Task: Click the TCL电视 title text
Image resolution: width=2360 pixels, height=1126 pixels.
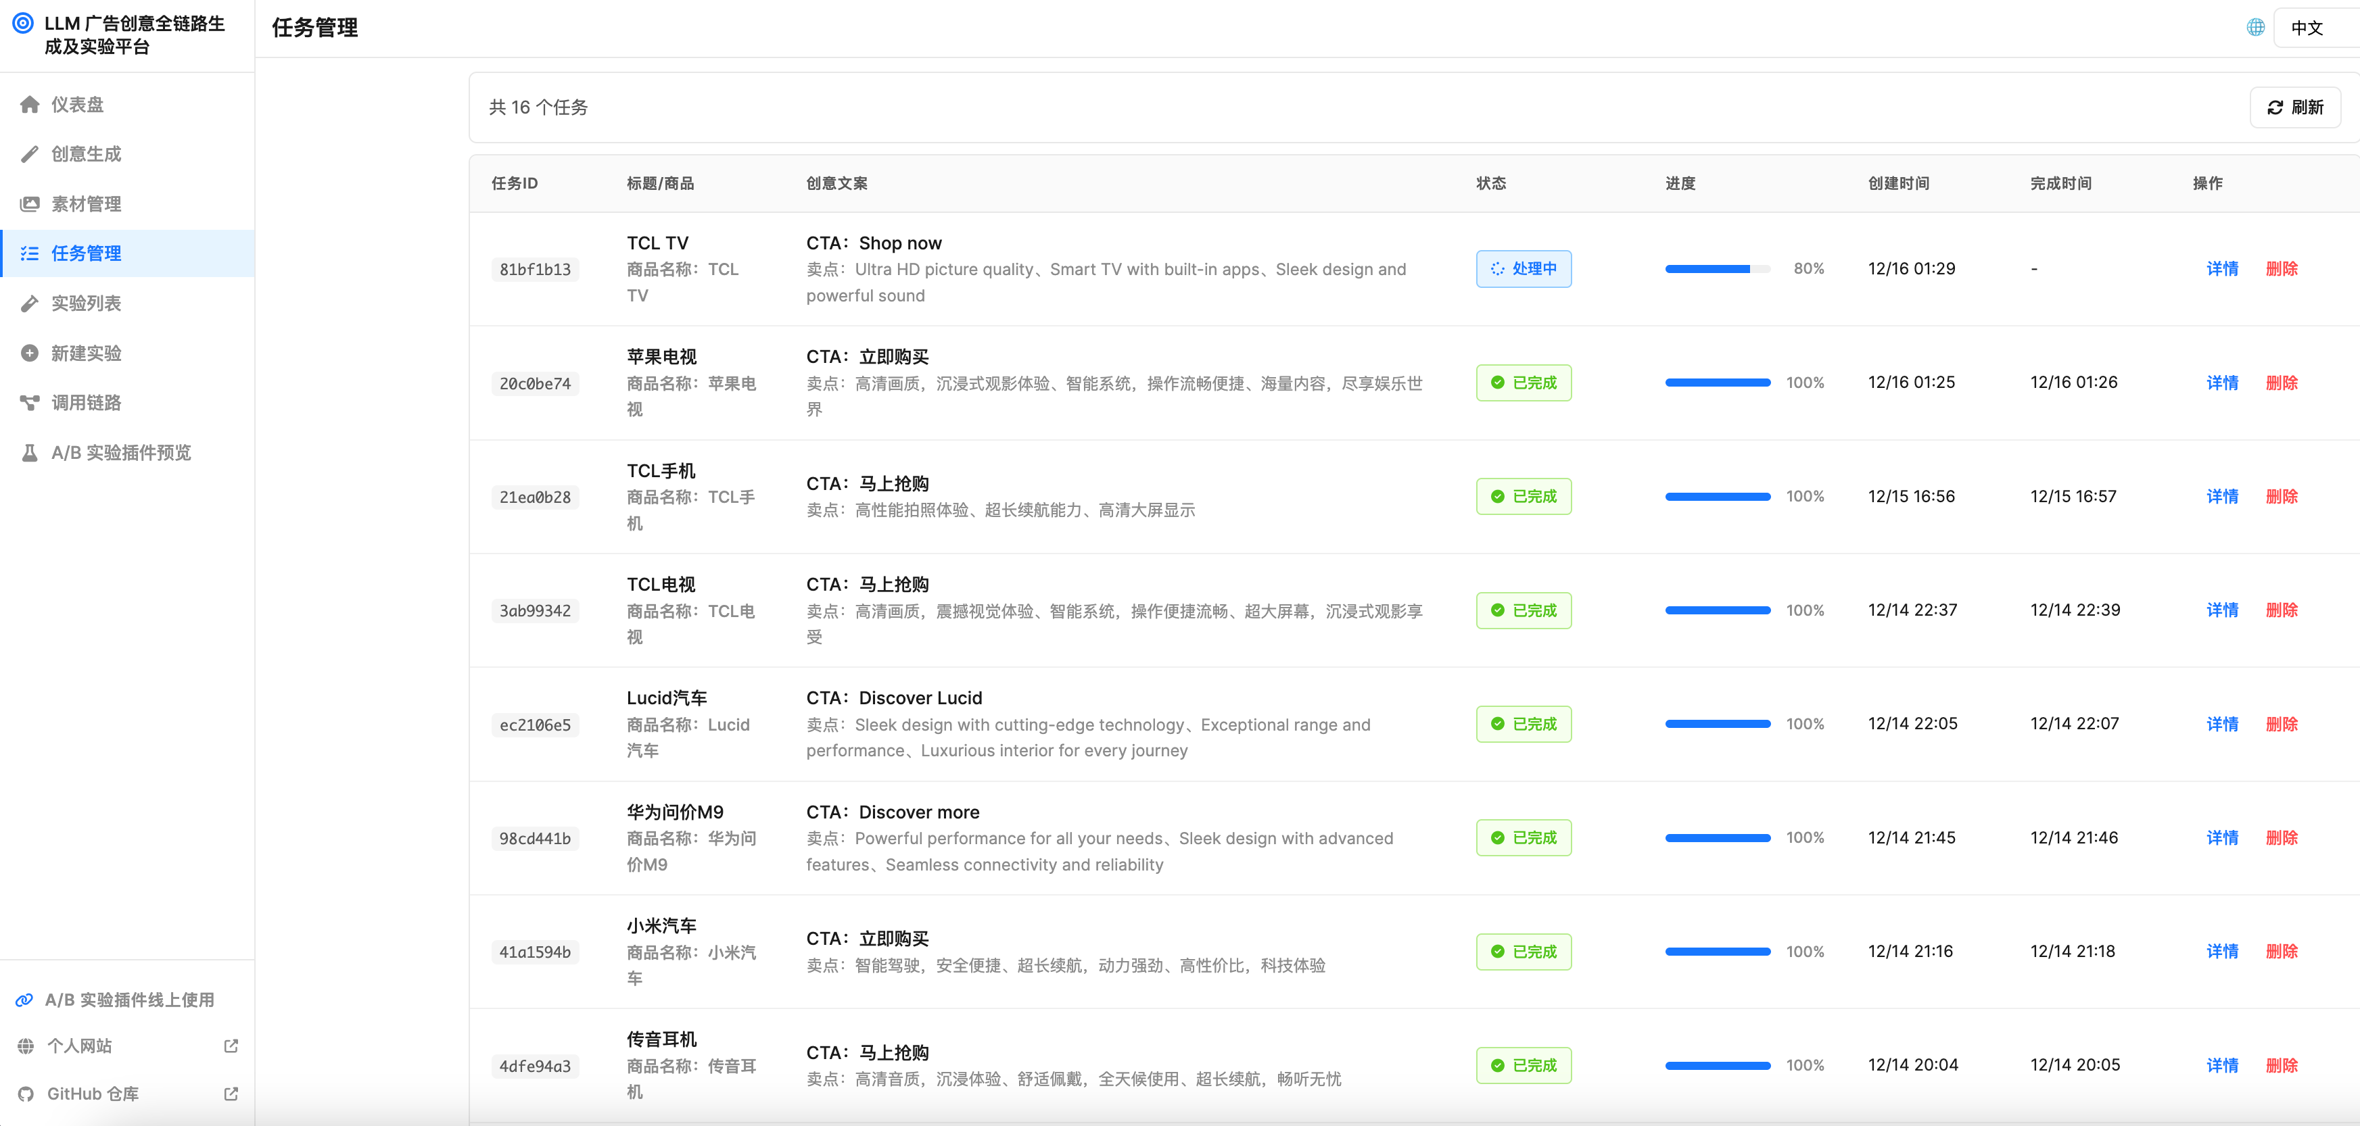Action: pyautogui.click(x=661, y=584)
